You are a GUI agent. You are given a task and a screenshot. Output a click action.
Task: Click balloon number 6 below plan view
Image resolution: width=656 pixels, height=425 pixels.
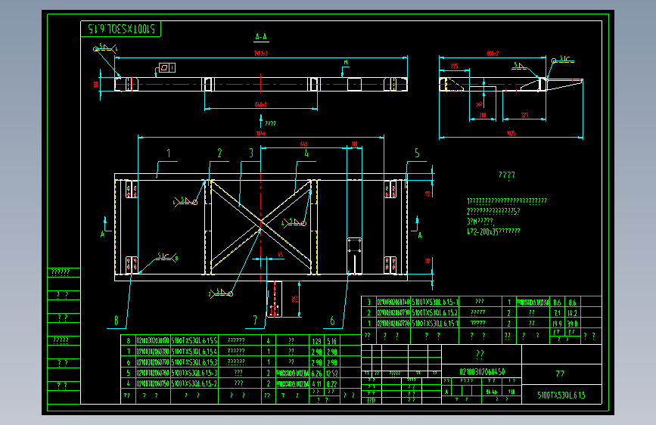[x=332, y=321]
